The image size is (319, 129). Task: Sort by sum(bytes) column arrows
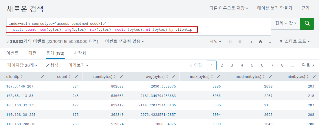tap(115, 76)
